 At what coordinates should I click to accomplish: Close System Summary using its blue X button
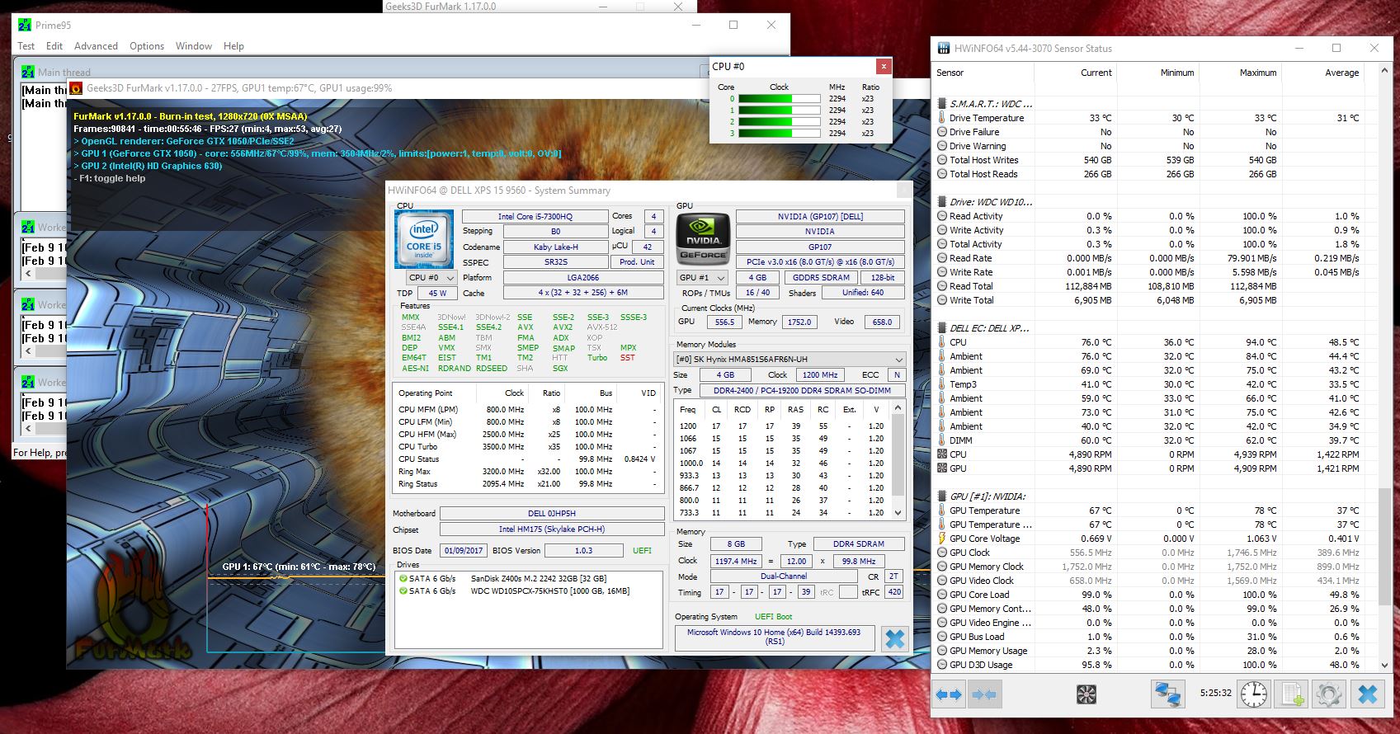click(894, 638)
